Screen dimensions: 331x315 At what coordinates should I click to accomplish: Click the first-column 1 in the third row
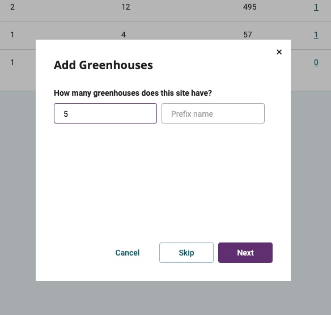click(x=12, y=63)
